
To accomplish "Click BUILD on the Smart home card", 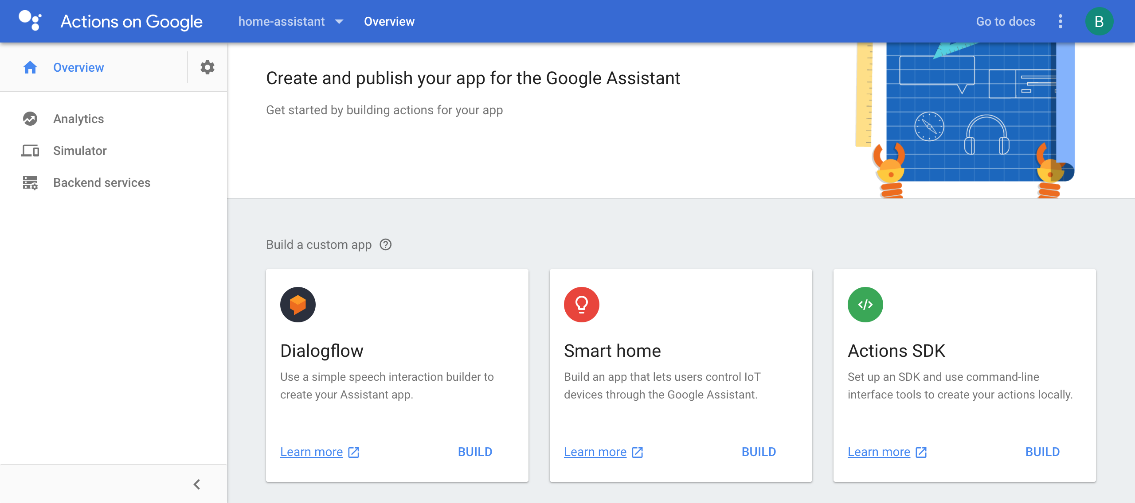I will 759,451.
